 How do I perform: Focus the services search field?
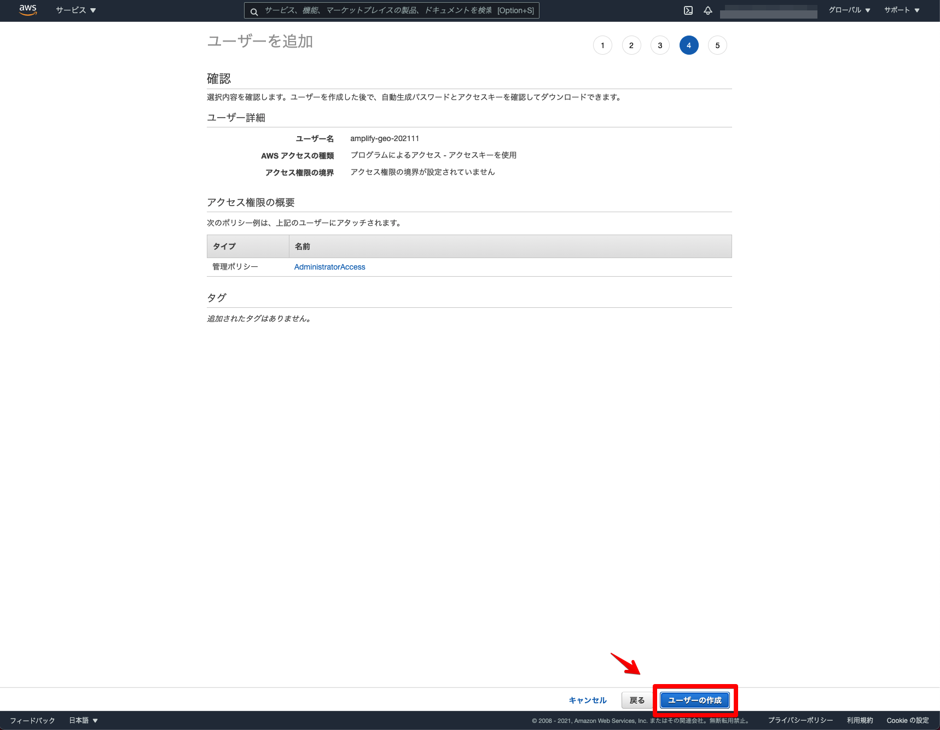tap(391, 10)
